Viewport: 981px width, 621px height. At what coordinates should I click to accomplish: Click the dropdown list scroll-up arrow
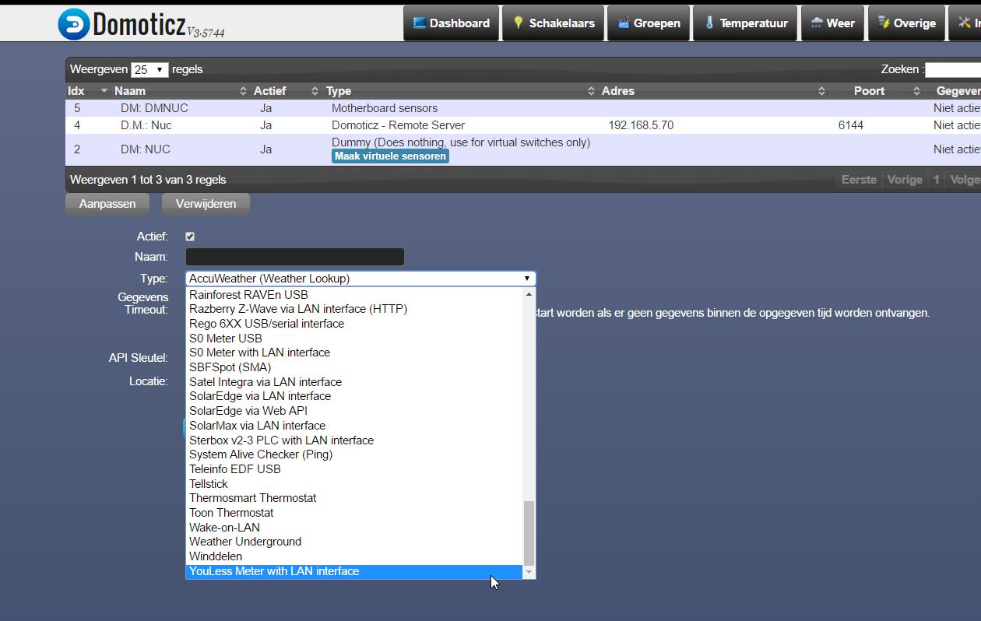point(529,294)
